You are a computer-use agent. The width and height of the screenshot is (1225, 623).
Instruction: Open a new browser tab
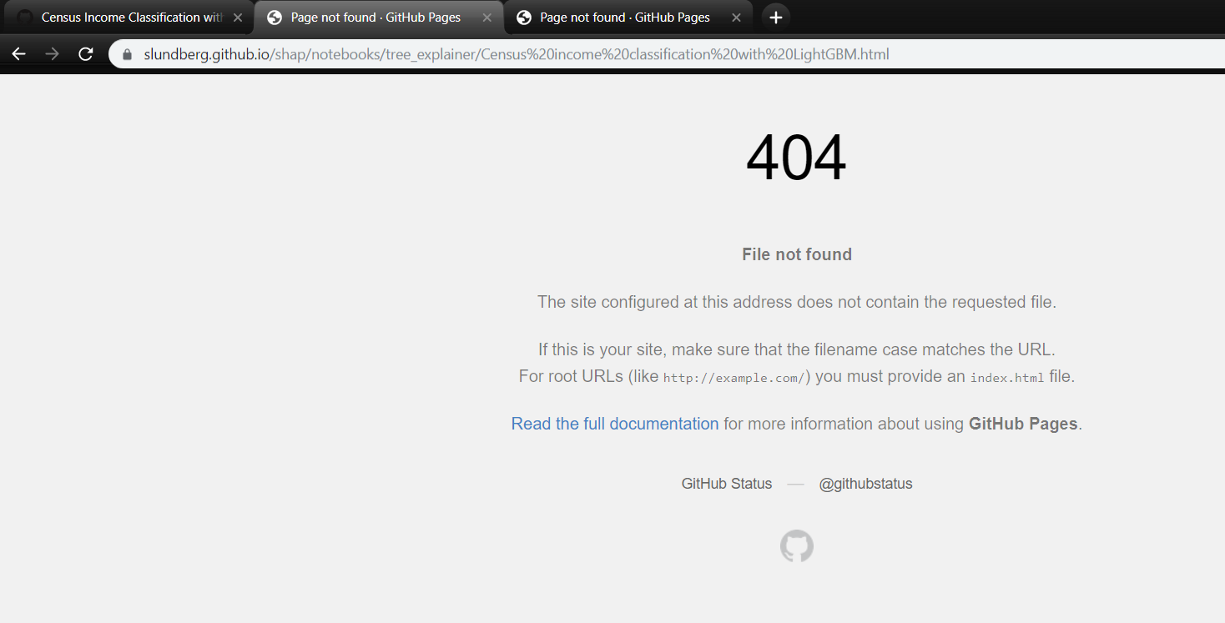coord(776,18)
